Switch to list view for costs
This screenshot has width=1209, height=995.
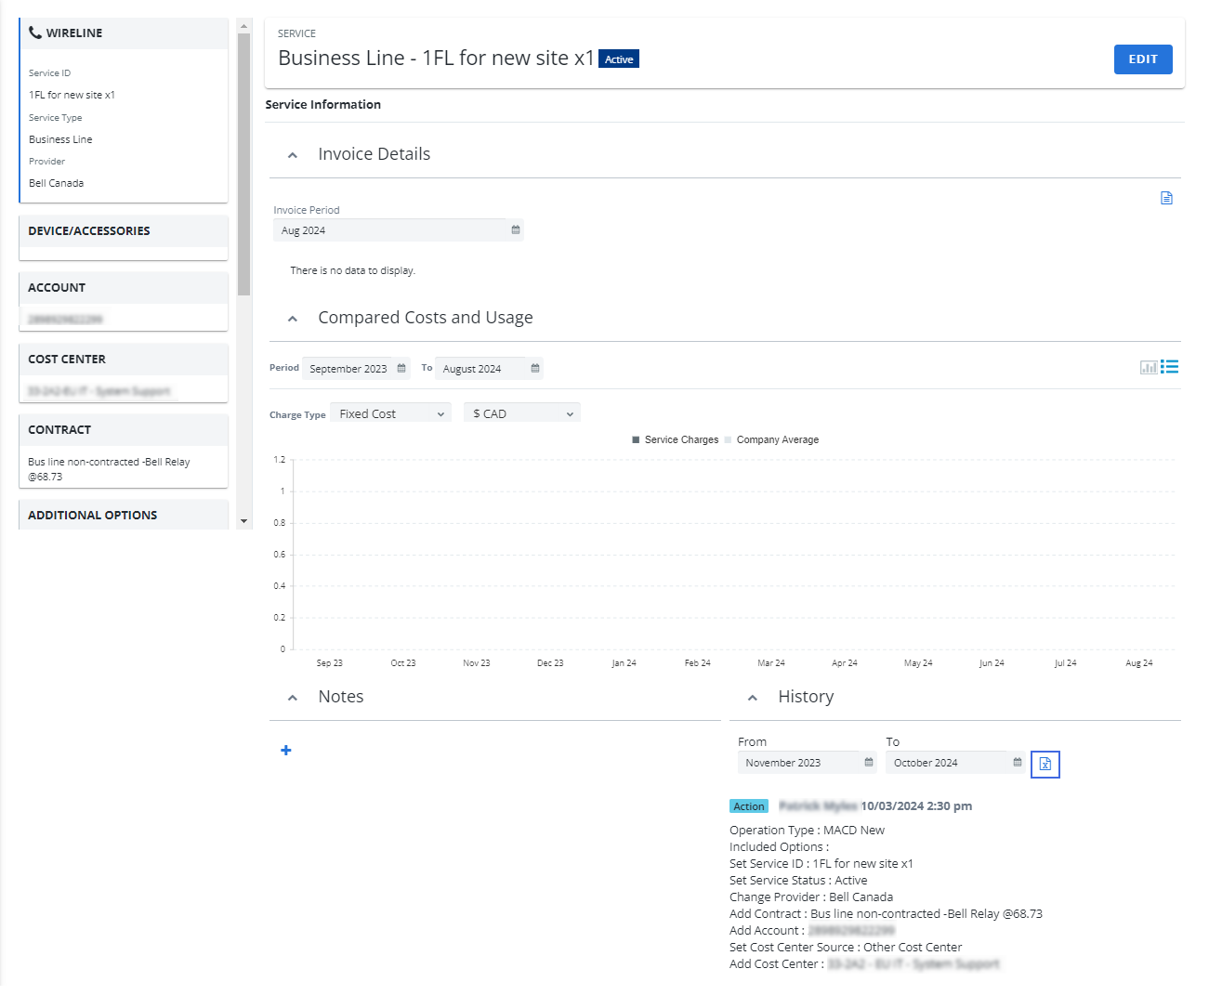[1170, 367]
